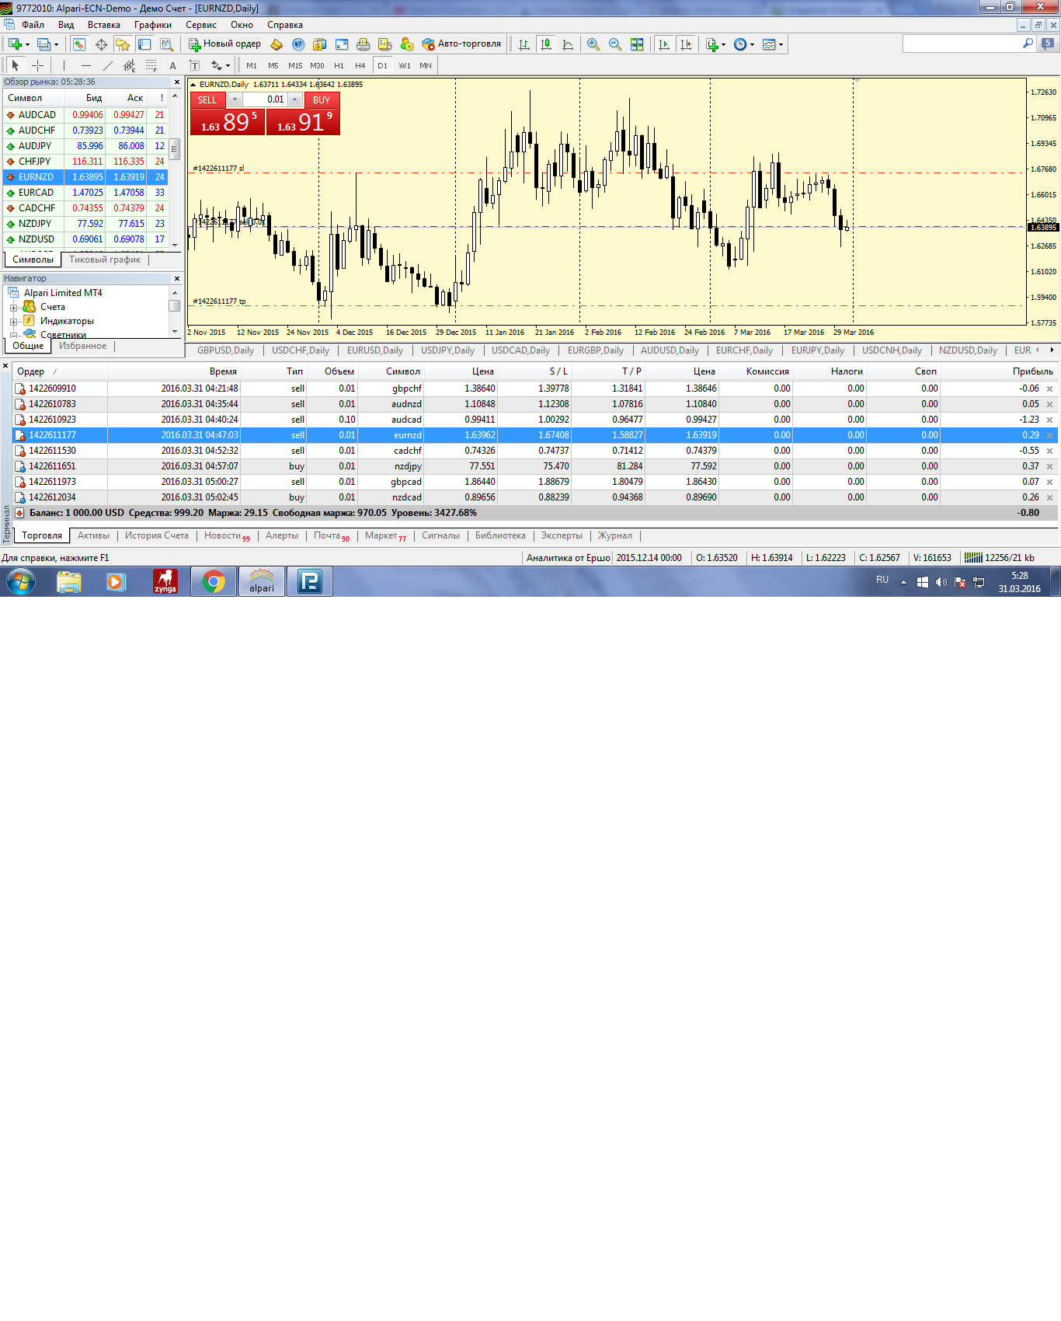Select the Horizontal Line drawing tool
This screenshot has width=1061, height=1321.
pos(85,66)
